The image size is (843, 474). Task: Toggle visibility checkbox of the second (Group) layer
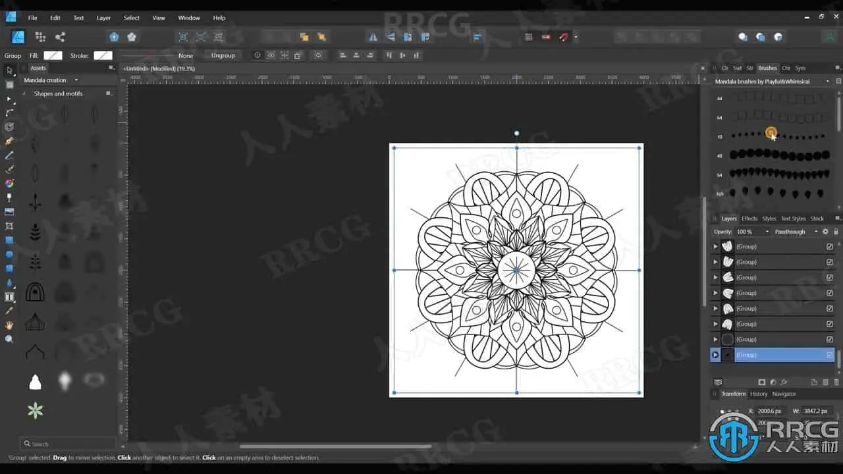coord(830,262)
